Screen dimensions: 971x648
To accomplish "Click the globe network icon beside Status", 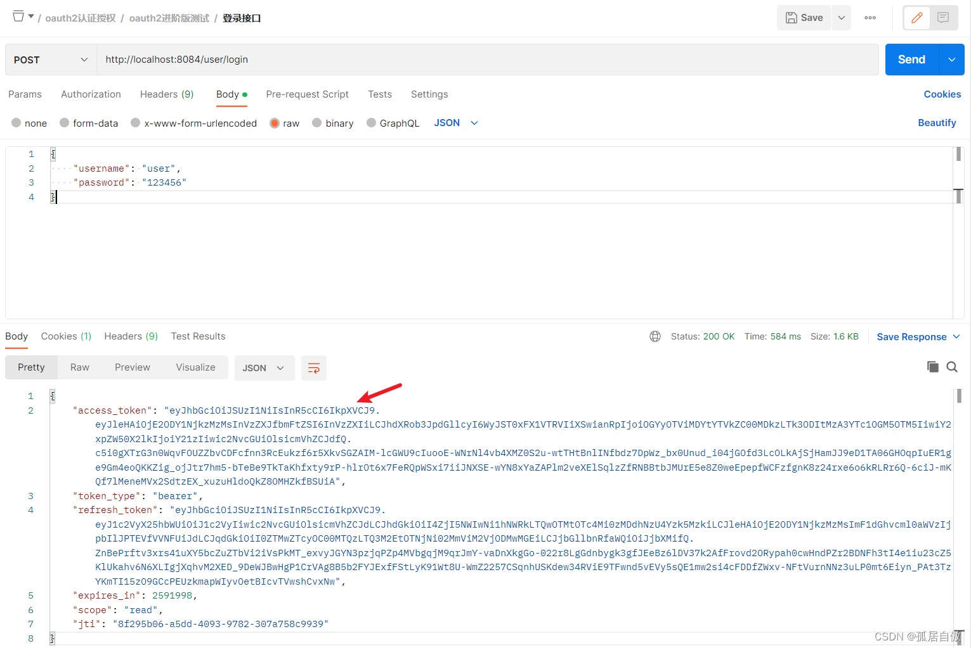I will tap(655, 336).
